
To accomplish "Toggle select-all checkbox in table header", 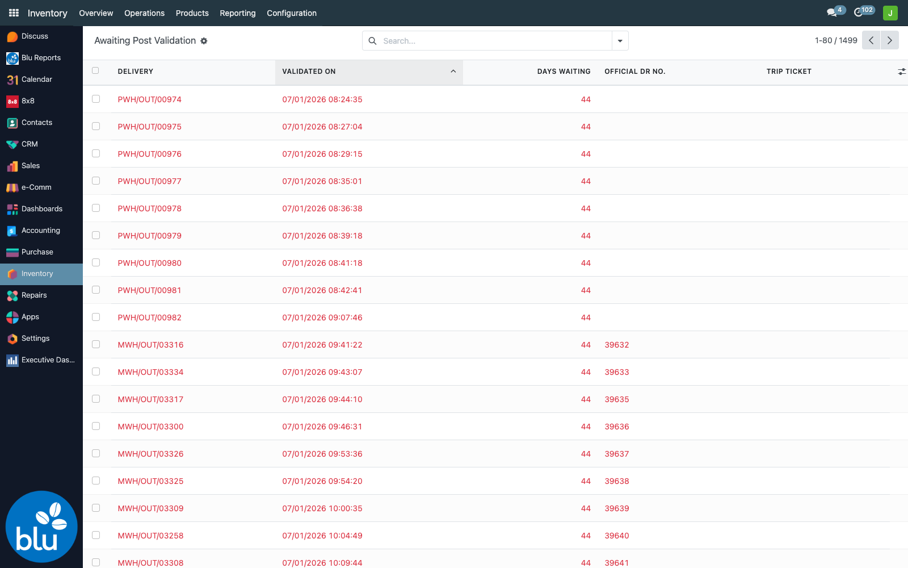I will click(x=95, y=70).
